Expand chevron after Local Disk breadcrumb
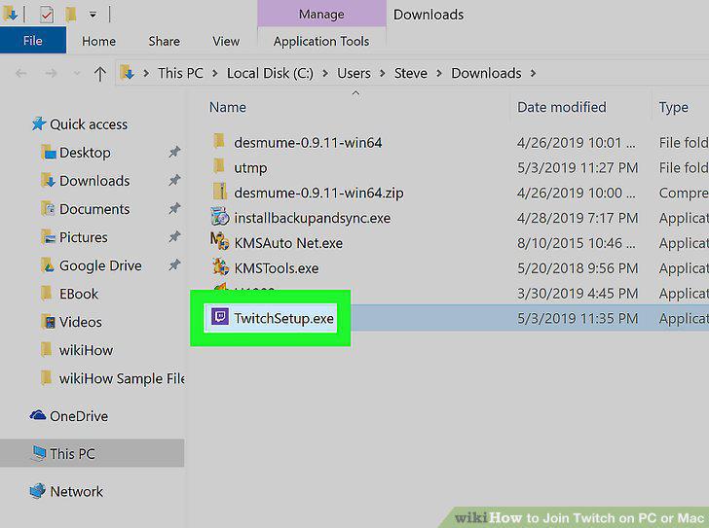 coord(325,73)
